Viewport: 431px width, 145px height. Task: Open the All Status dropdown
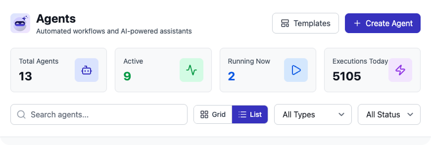point(389,114)
